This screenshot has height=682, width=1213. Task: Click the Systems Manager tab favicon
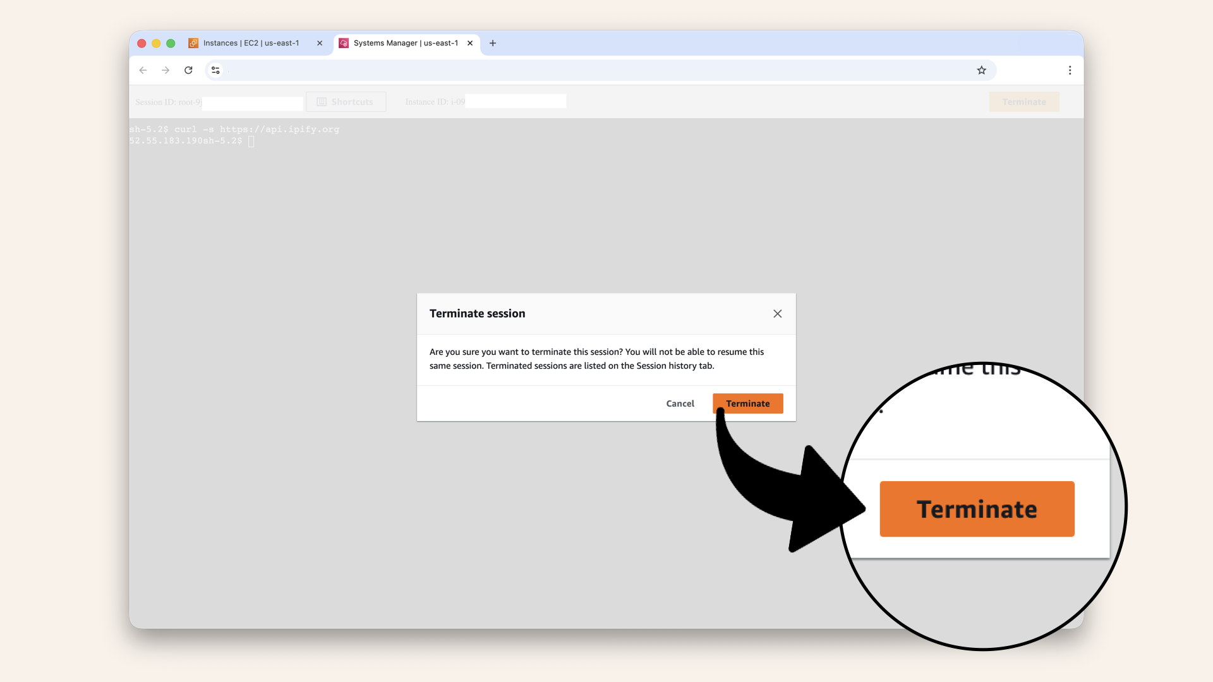344,43
